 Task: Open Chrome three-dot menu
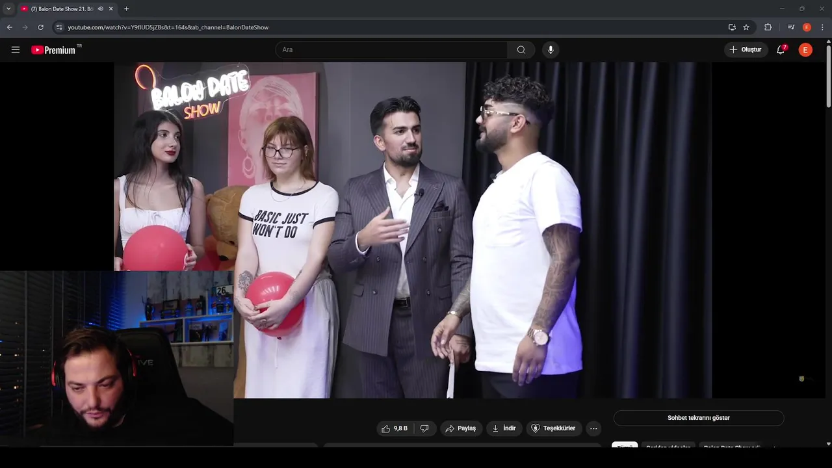[x=823, y=27]
